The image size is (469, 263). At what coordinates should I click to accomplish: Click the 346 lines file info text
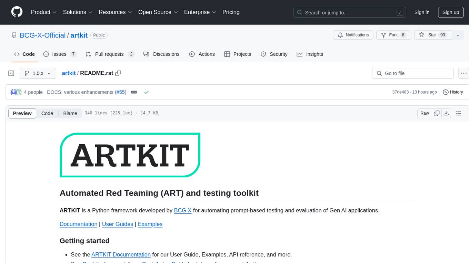121,113
